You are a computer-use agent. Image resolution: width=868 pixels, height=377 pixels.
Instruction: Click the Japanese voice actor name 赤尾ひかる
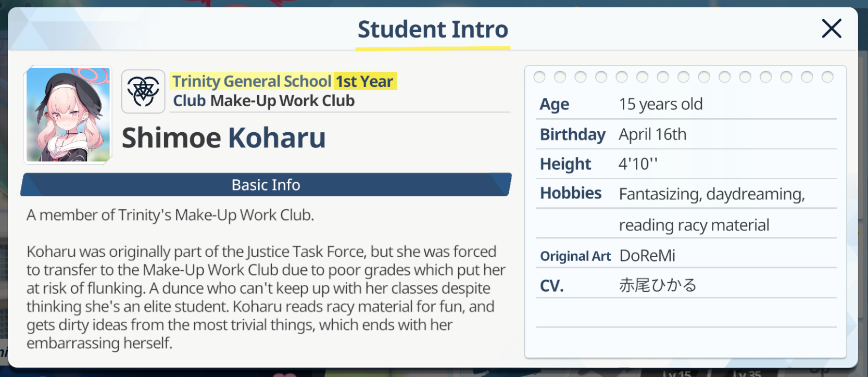pyautogui.click(x=658, y=285)
